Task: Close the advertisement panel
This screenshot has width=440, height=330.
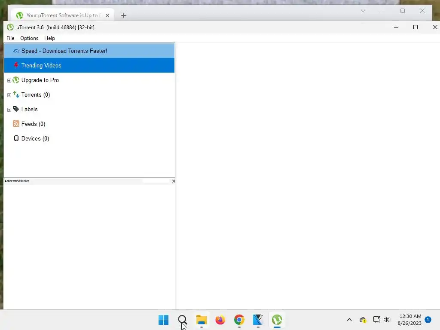Action: pos(174,181)
